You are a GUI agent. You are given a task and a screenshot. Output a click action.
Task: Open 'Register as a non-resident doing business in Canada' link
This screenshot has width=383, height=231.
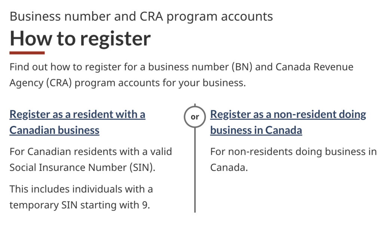tap(288, 122)
